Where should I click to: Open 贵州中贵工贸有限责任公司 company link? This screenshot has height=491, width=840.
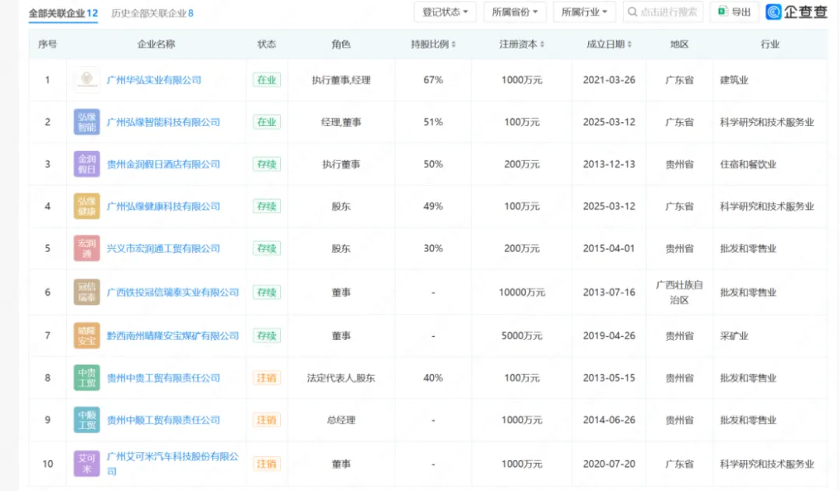pos(163,378)
